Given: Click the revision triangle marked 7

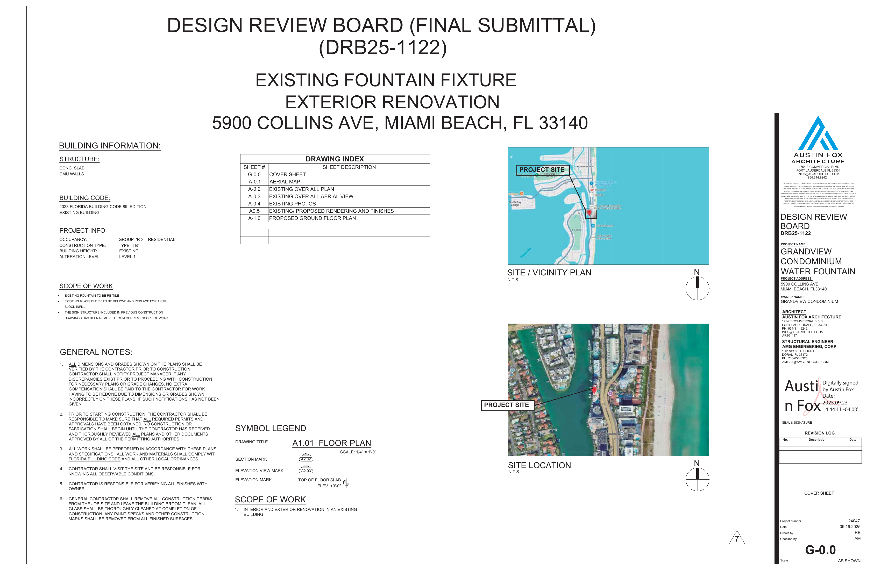Looking at the screenshot, I should (737, 539).
